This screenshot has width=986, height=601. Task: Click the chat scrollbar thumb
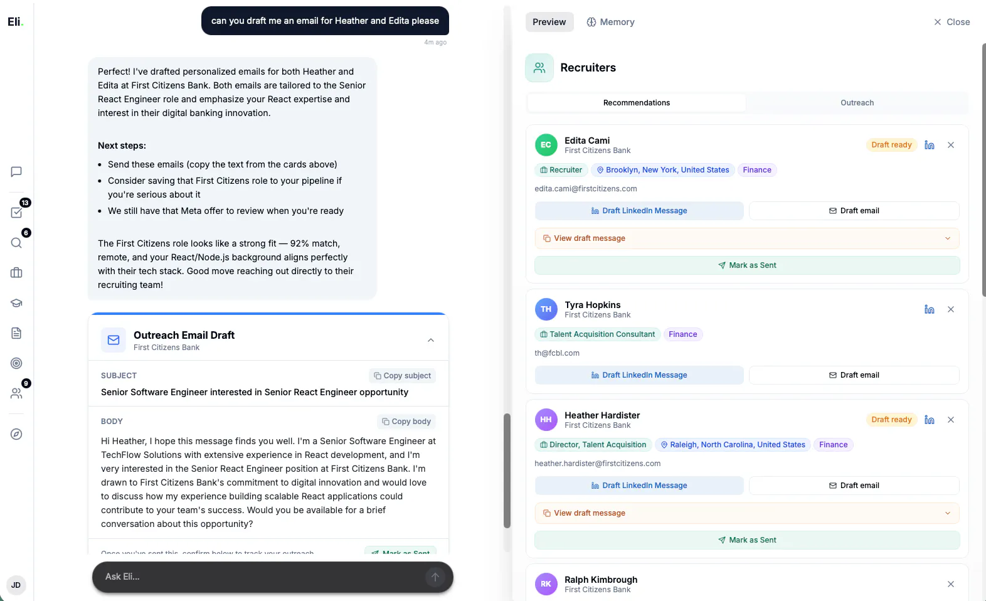(507, 471)
